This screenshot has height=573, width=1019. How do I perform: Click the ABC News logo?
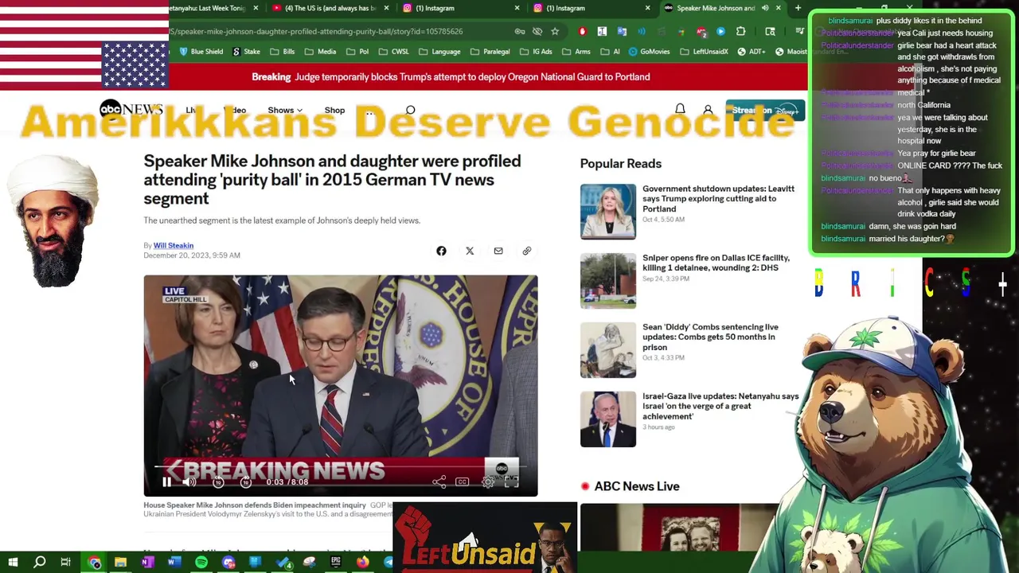131,110
